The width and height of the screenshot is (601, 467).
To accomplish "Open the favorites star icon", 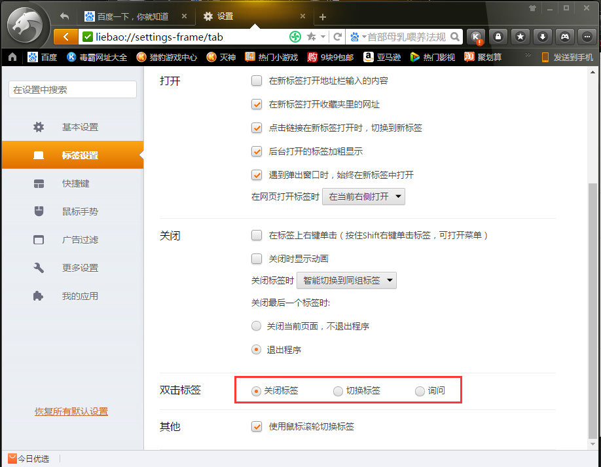I will pyautogui.click(x=520, y=37).
